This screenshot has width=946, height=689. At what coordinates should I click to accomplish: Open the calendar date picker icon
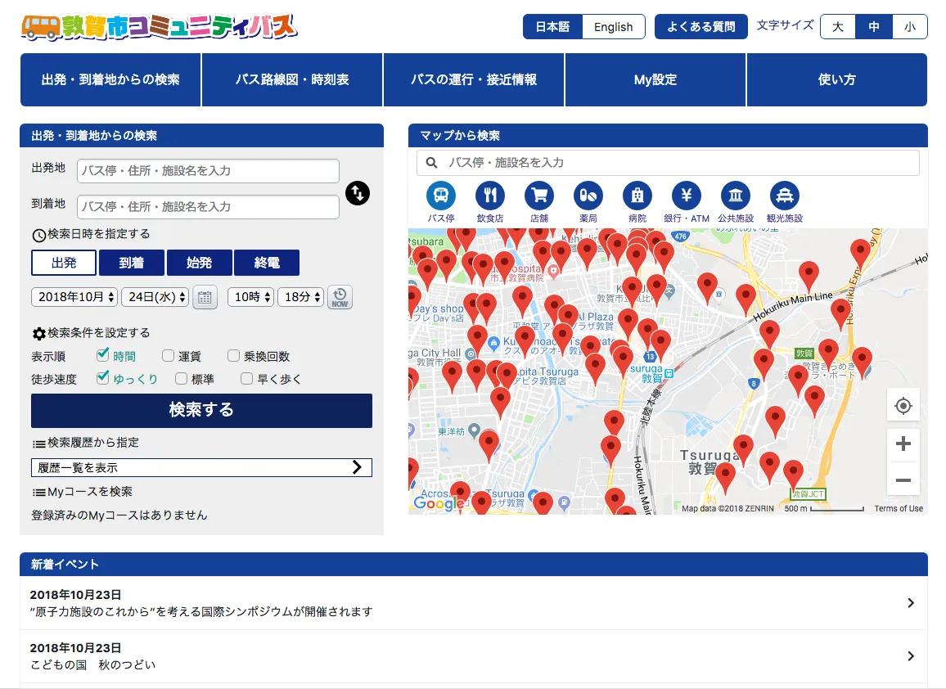click(x=205, y=298)
